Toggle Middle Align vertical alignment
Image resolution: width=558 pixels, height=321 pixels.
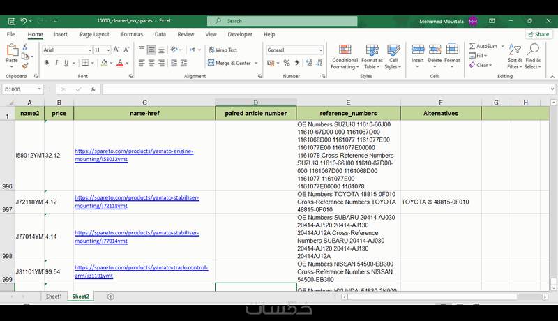[151, 50]
